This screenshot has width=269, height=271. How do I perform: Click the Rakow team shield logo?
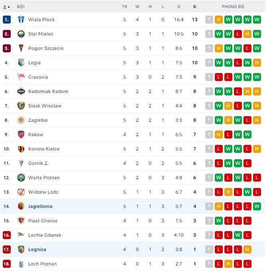coord(21,135)
